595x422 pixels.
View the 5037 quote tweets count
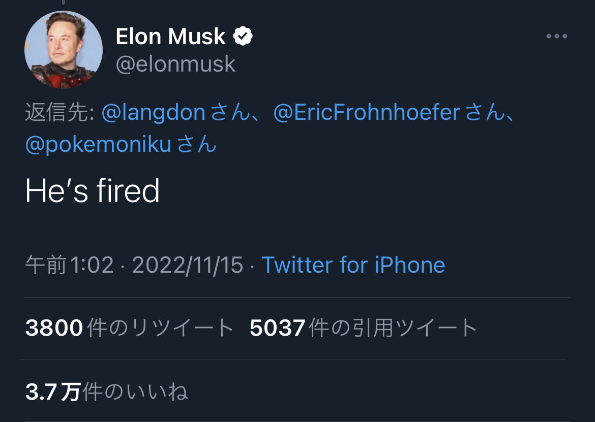point(278,328)
